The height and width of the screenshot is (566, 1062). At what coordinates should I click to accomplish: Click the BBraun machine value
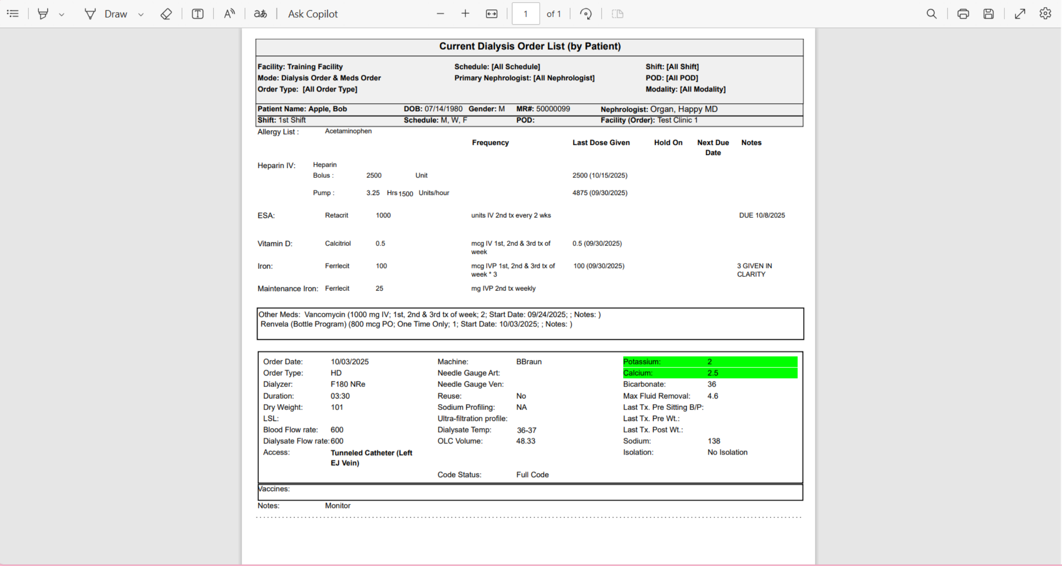point(529,362)
